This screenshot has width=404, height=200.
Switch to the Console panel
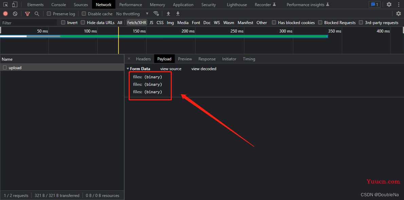(x=58, y=5)
